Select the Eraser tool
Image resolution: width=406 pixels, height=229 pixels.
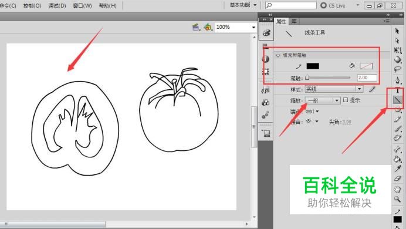pyautogui.click(x=397, y=179)
